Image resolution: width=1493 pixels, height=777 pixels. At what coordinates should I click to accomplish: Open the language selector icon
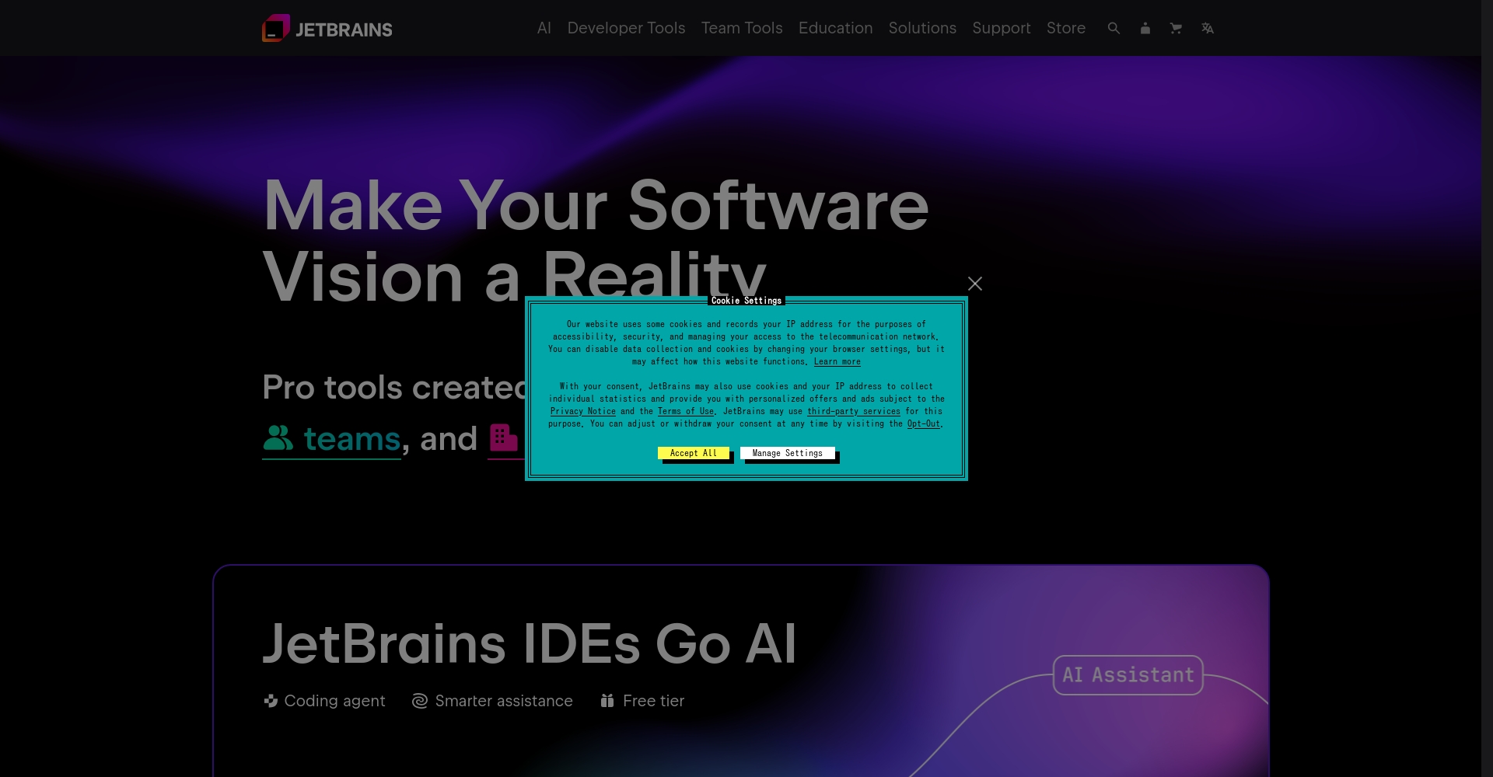(1207, 28)
